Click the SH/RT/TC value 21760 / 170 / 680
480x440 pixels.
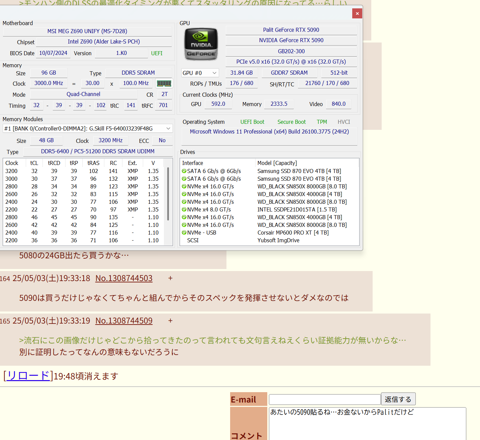click(327, 83)
